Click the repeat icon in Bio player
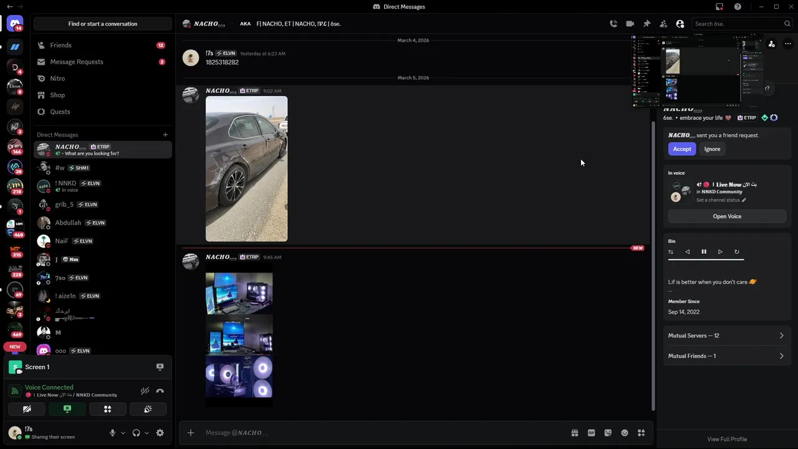The height and width of the screenshot is (449, 798). click(737, 252)
